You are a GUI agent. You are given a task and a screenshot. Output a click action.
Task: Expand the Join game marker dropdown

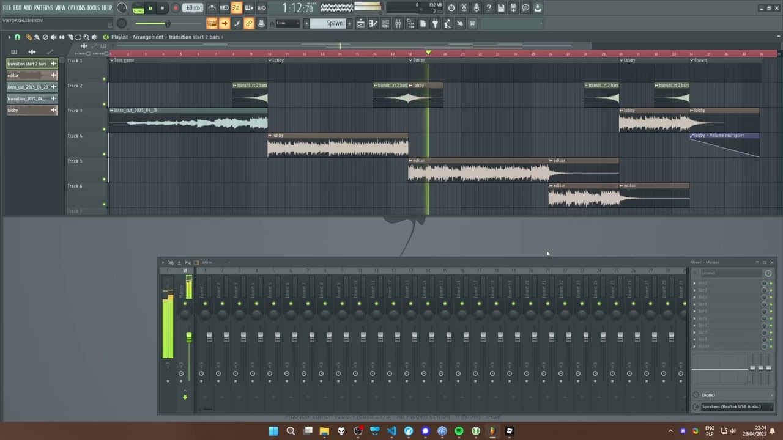(x=112, y=61)
